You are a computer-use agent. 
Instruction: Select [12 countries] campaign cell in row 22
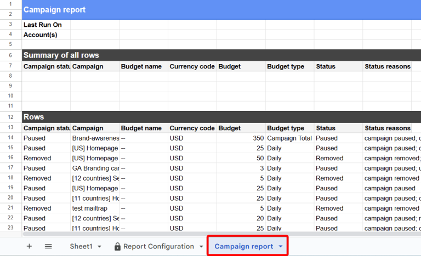pos(95,218)
